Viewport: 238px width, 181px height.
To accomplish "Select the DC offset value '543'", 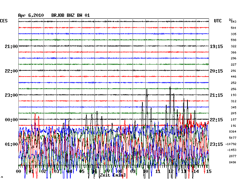I will [x=234, y=22].
